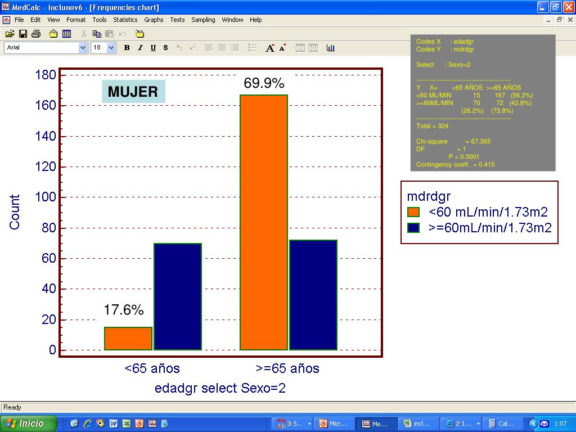This screenshot has width=576, height=432.
Task: Select small orange bar for <65 años
Action: (x=128, y=338)
